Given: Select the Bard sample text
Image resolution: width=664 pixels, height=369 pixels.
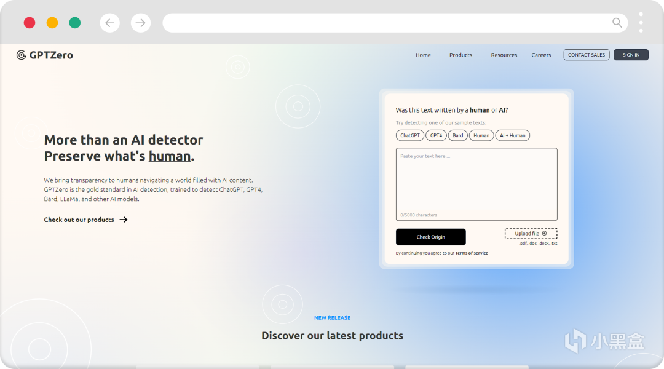Looking at the screenshot, I should pos(458,135).
